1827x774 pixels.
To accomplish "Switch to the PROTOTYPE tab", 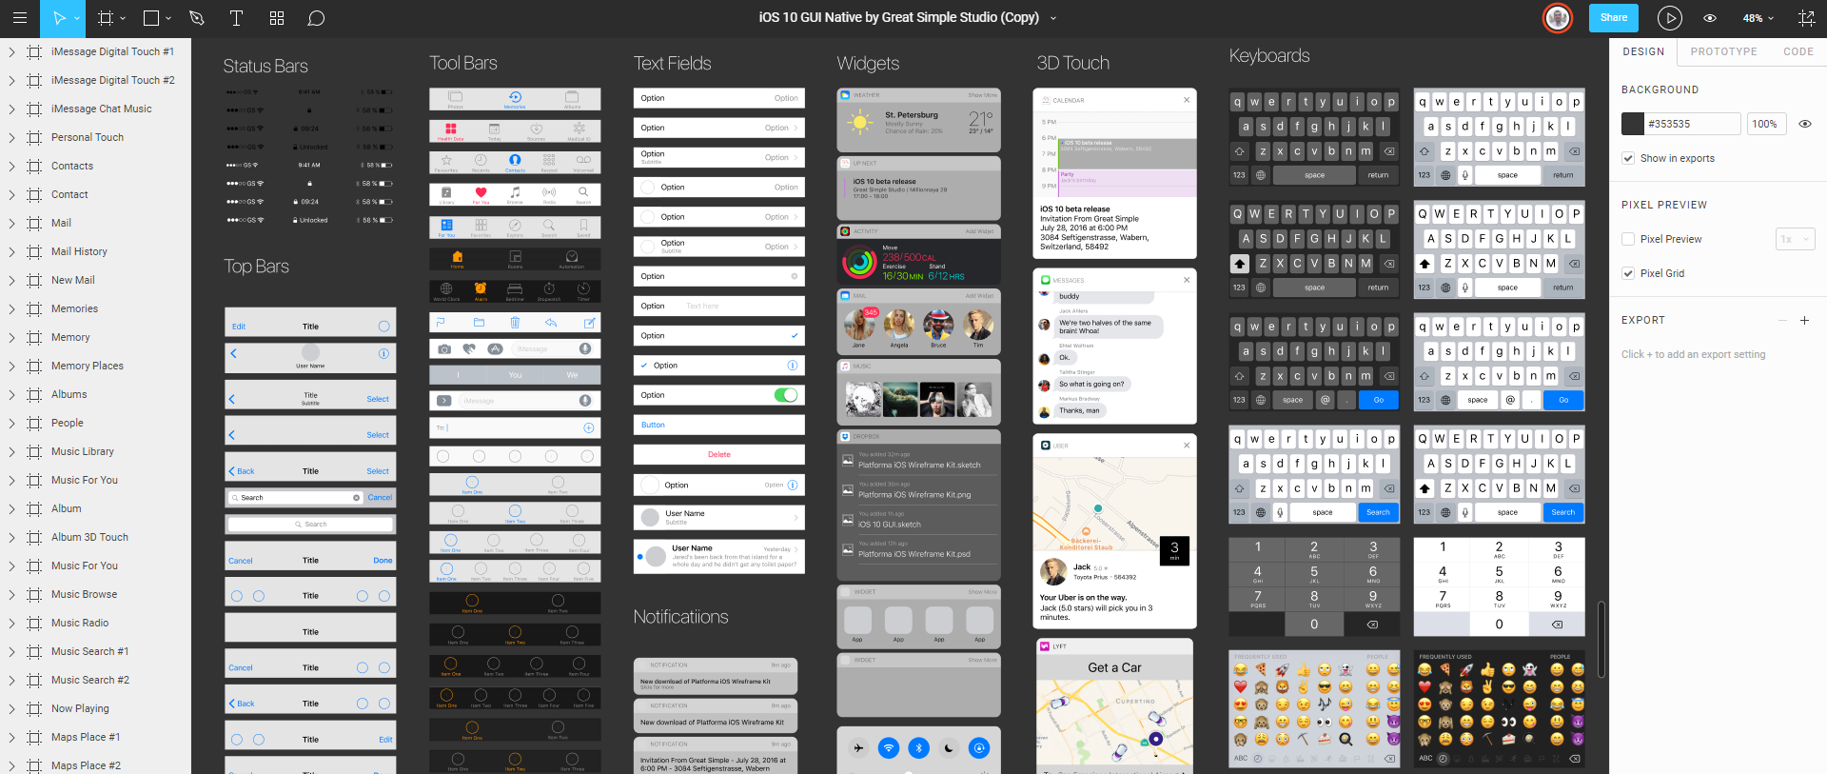I will 1723,51.
